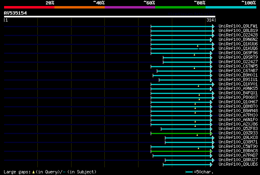This screenshot has width=260, height=175.
Task: Select the UniRef100_Q5ZF83 label
Action: pyautogui.click(x=238, y=129)
